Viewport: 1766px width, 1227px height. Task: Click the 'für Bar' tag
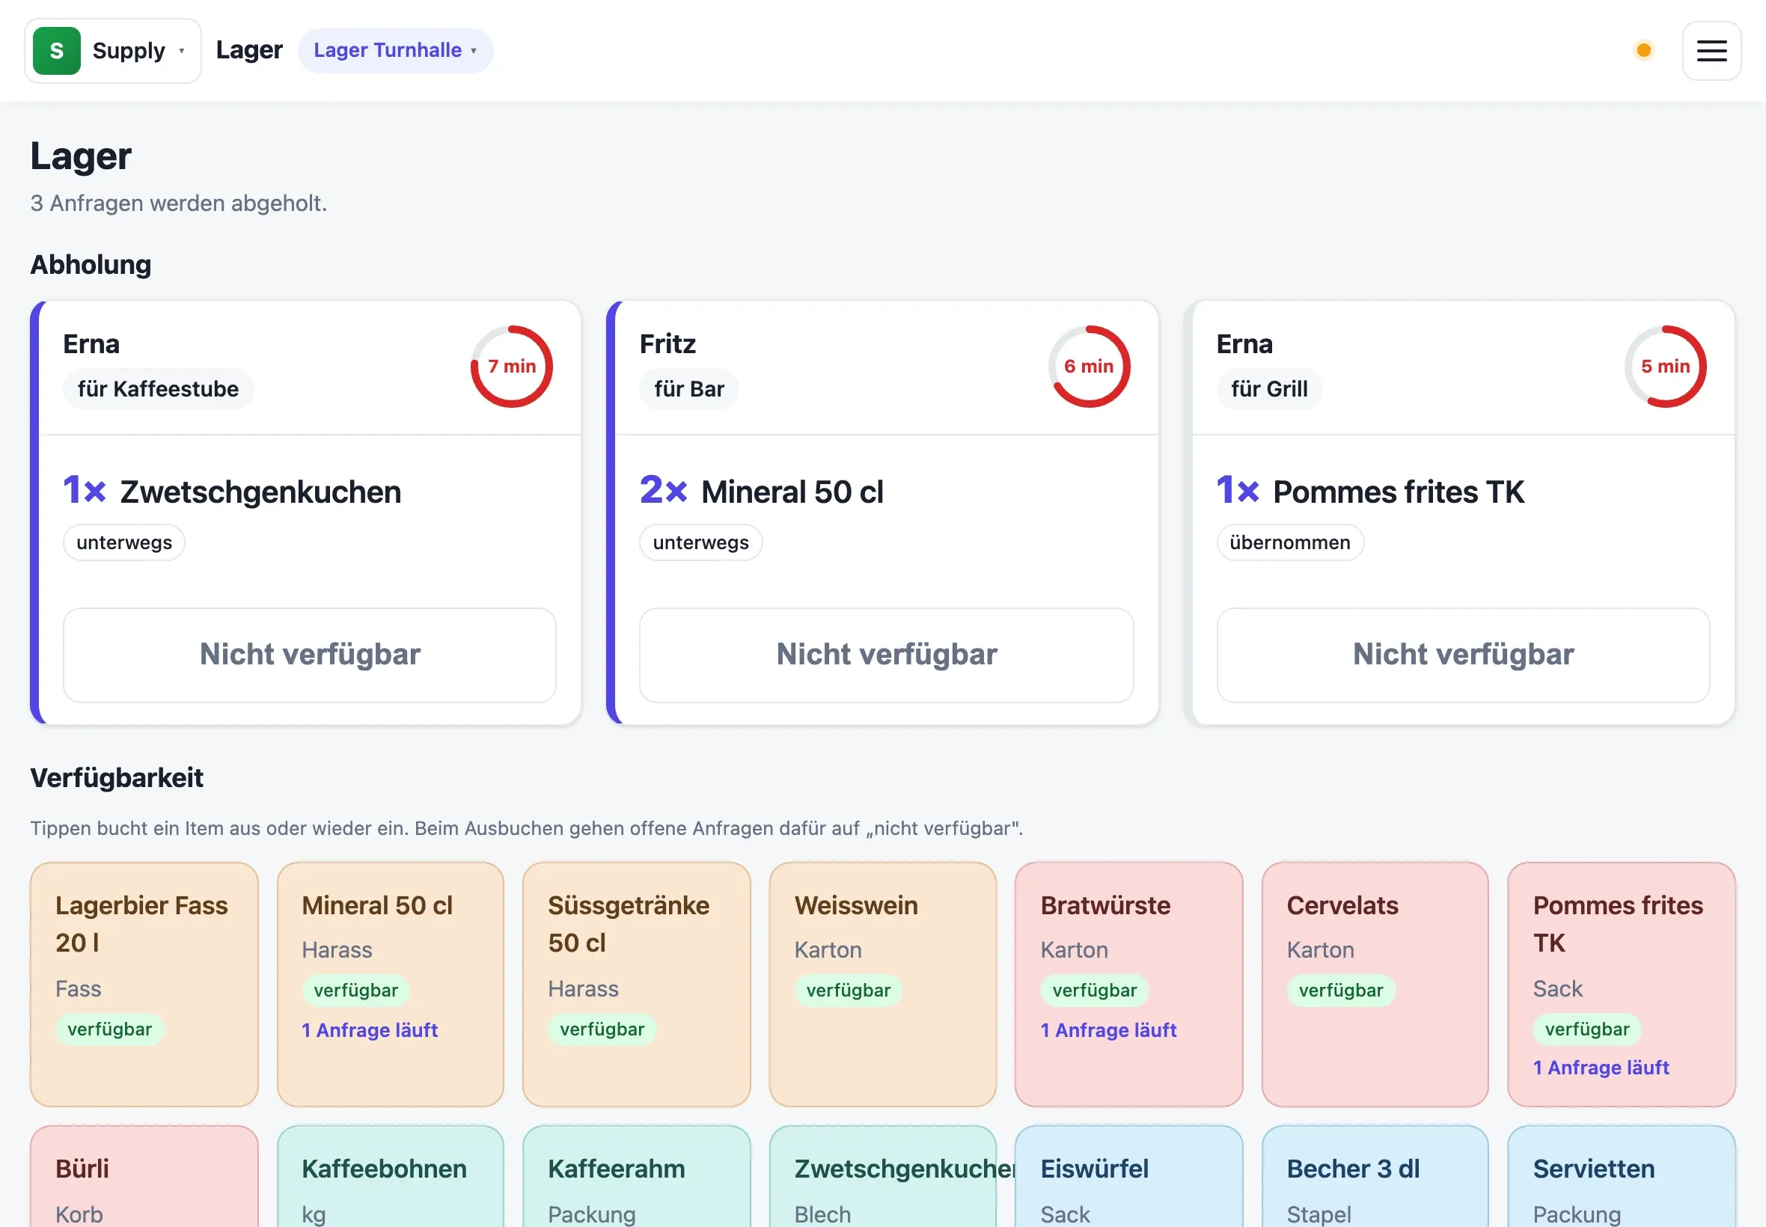(689, 389)
